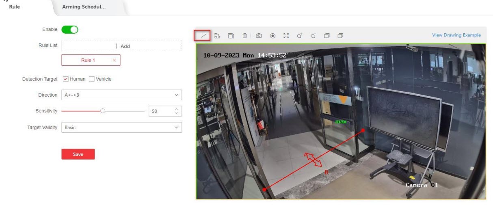
Task: Uncheck the Human detection target
Action: [x=66, y=79]
